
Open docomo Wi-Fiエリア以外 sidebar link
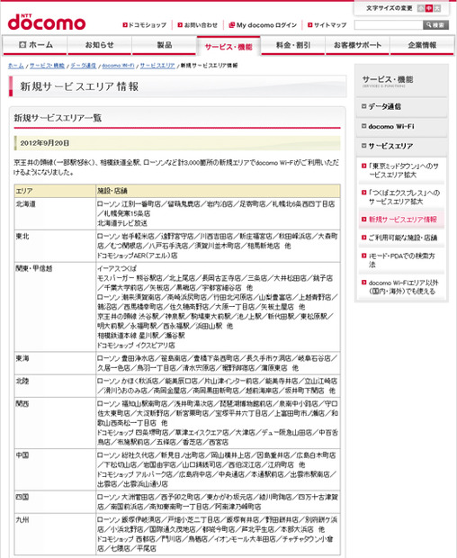click(x=403, y=287)
